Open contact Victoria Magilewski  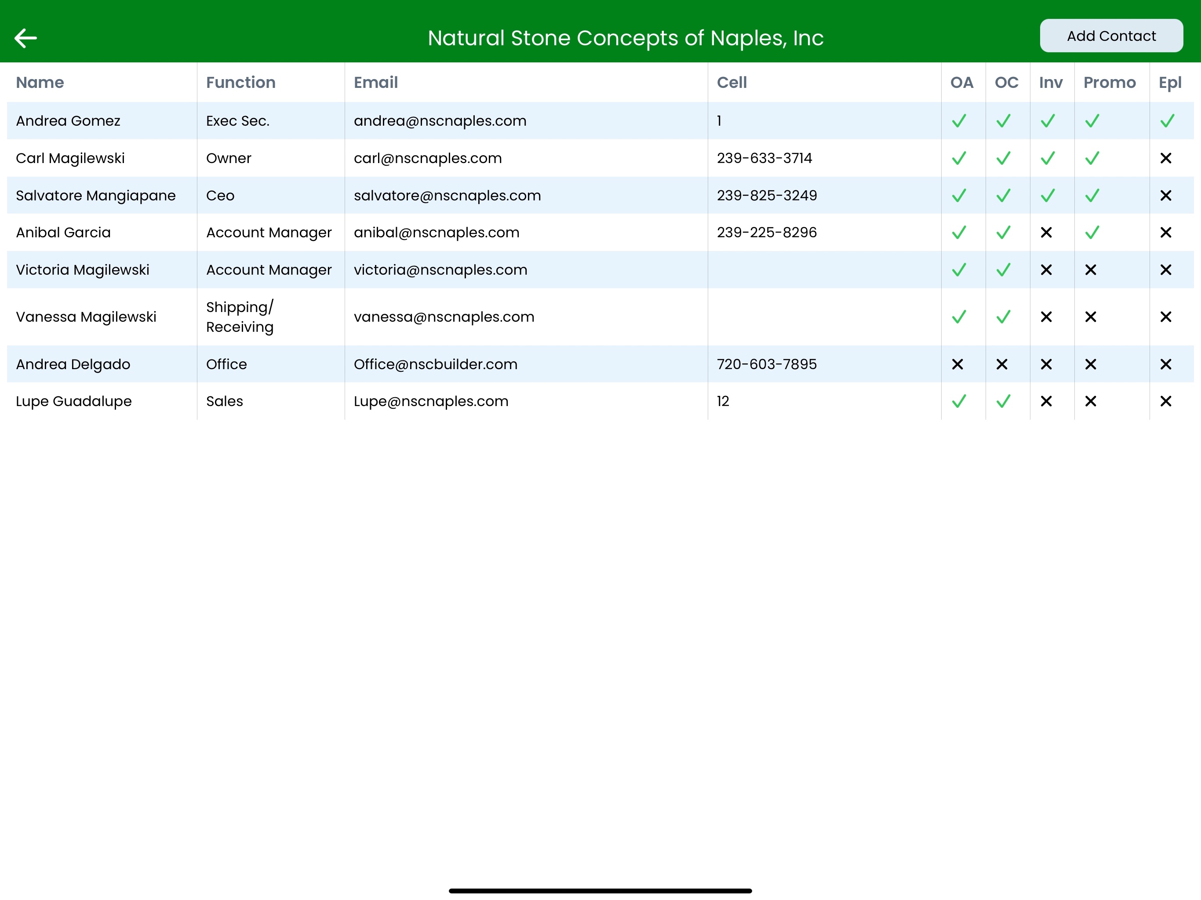point(83,270)
